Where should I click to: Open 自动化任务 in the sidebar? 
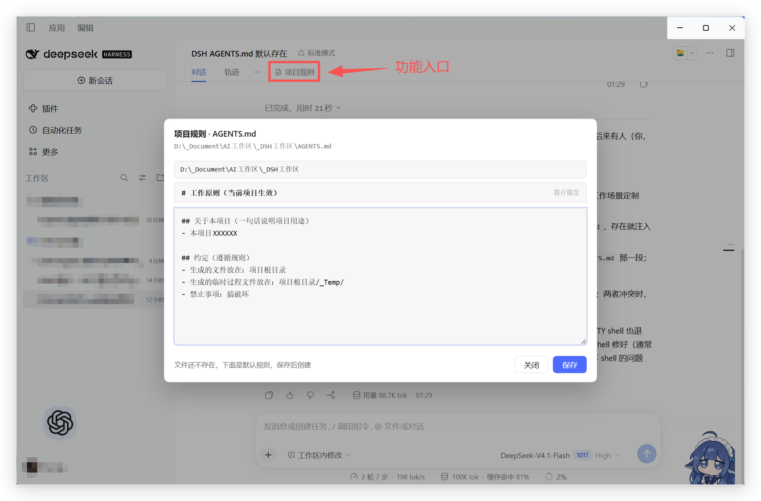pos(56,130)
